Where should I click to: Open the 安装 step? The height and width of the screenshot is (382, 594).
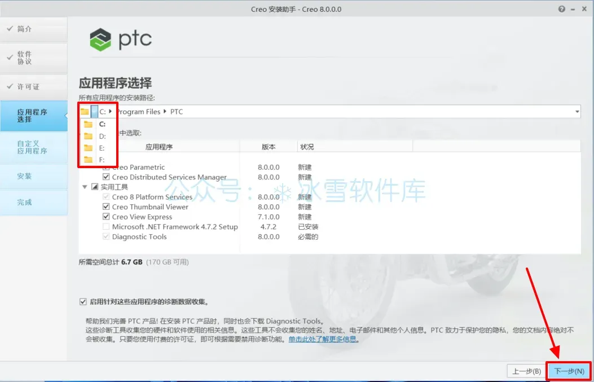34,176
